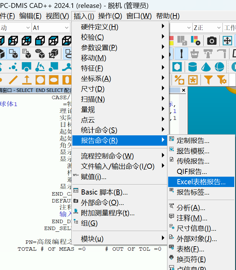
Task: Expand the 校验(C) submenu
Action: 120,37
